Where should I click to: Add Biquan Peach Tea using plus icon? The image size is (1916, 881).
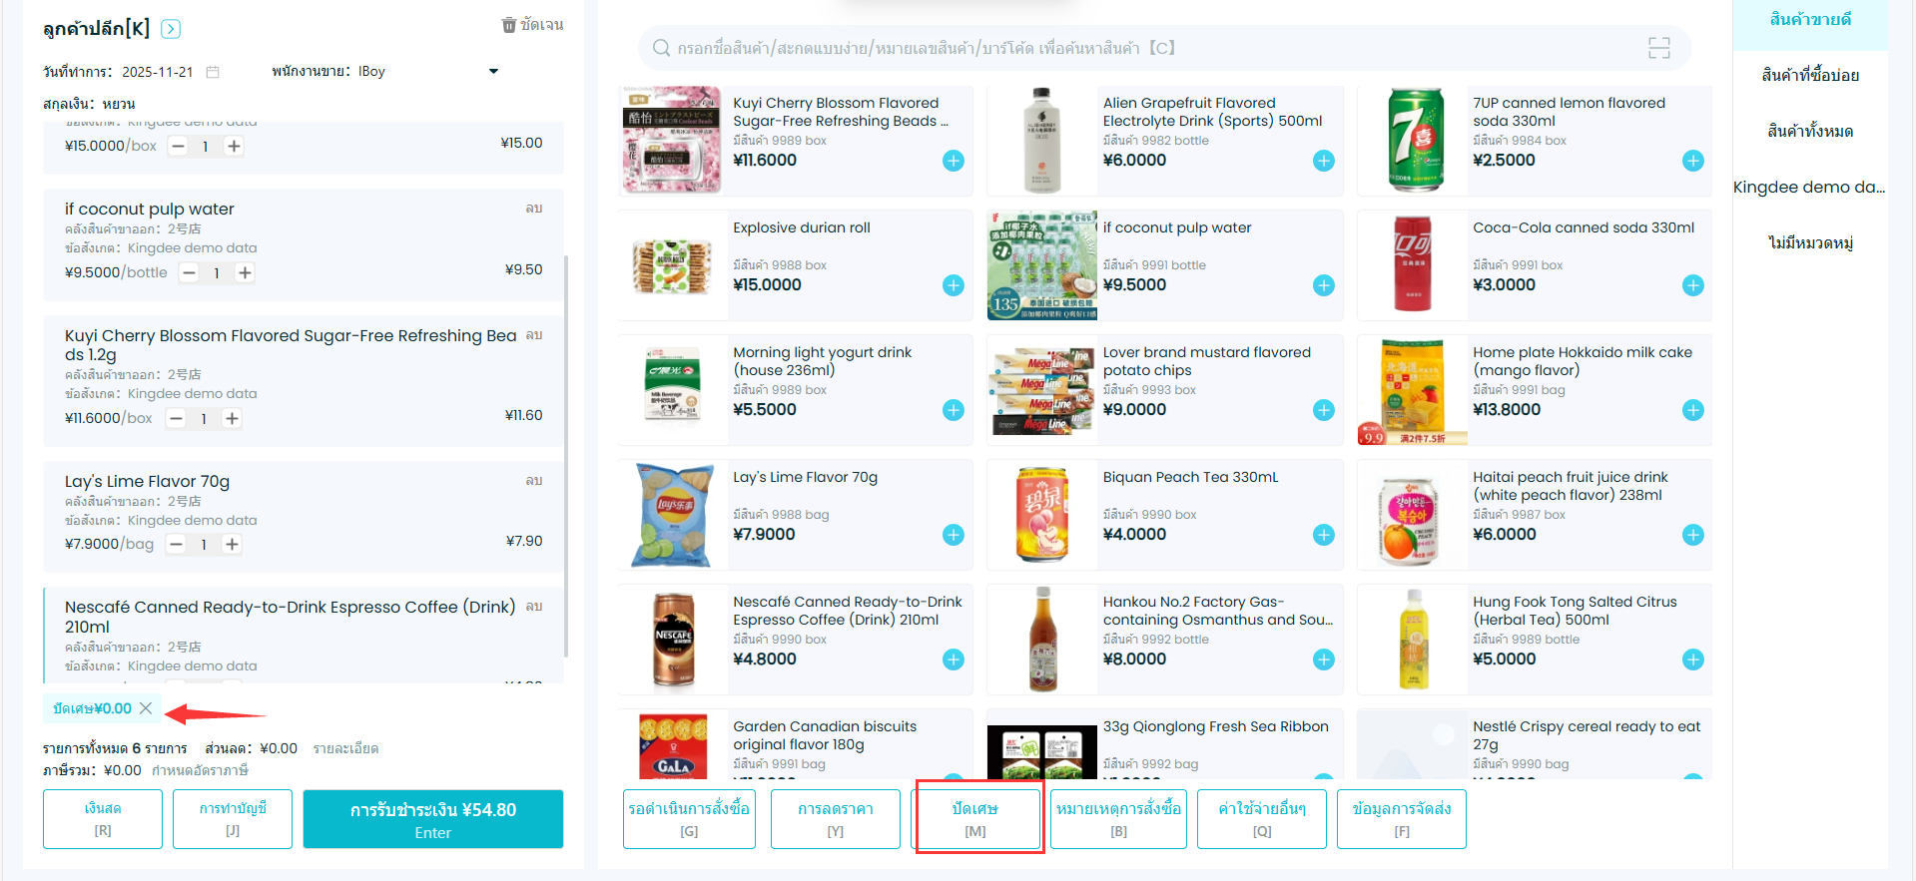(x=1323, y=535)
